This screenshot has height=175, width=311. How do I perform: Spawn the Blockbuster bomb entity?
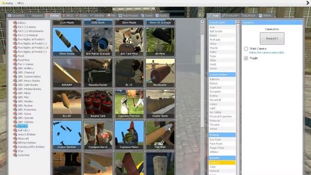point(160,73)
